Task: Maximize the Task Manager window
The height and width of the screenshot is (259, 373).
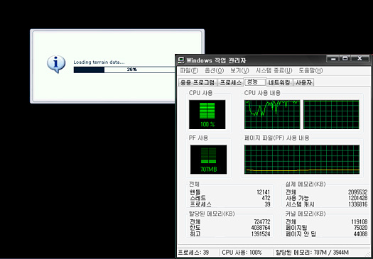Action: click(x=345, y=58)
